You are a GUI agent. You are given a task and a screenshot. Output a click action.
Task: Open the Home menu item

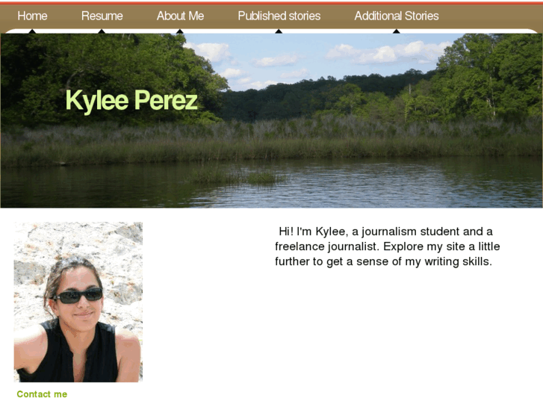pos(32,16)
